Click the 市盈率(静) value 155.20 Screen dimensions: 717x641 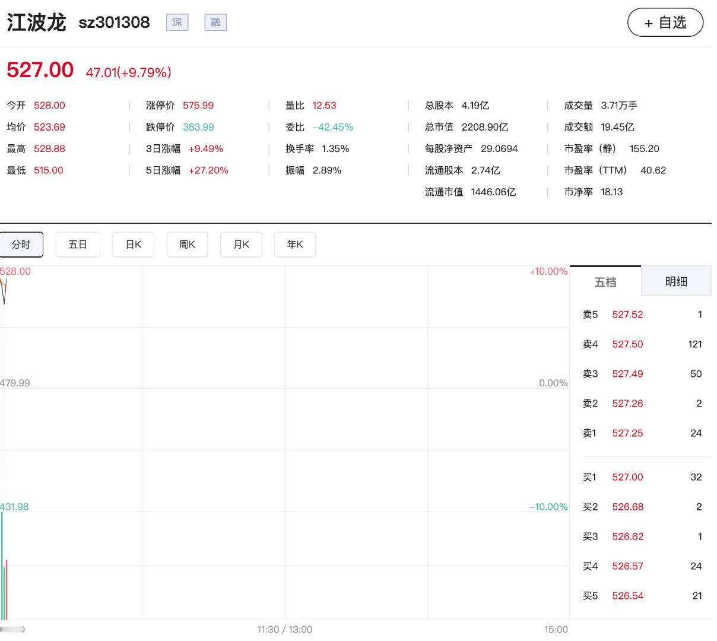645,149
